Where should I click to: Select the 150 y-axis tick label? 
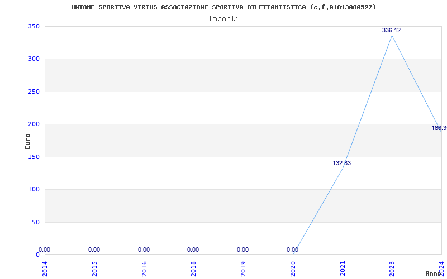[x=34, y=157]
